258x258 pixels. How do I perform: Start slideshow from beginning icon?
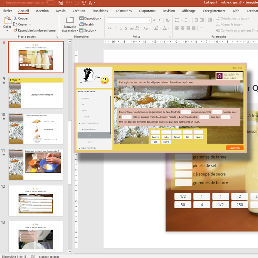84,3
